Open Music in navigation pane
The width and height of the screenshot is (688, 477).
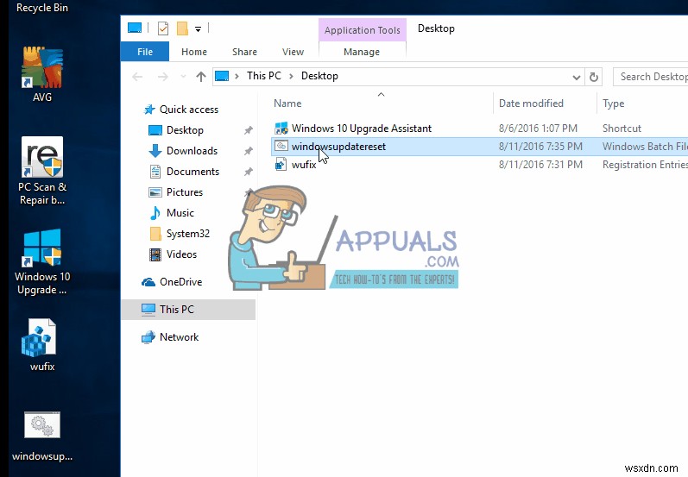(x=180, y=213)
